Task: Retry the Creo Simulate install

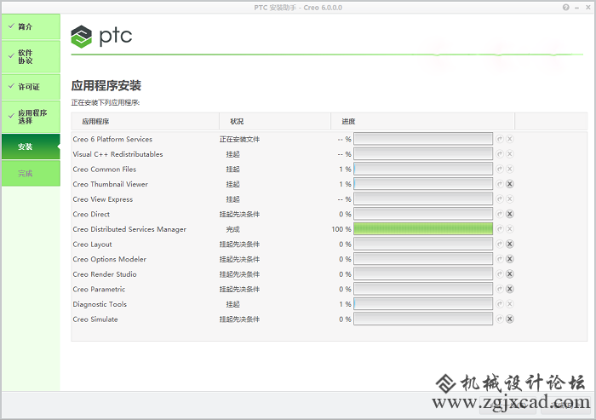Action: 500,319
